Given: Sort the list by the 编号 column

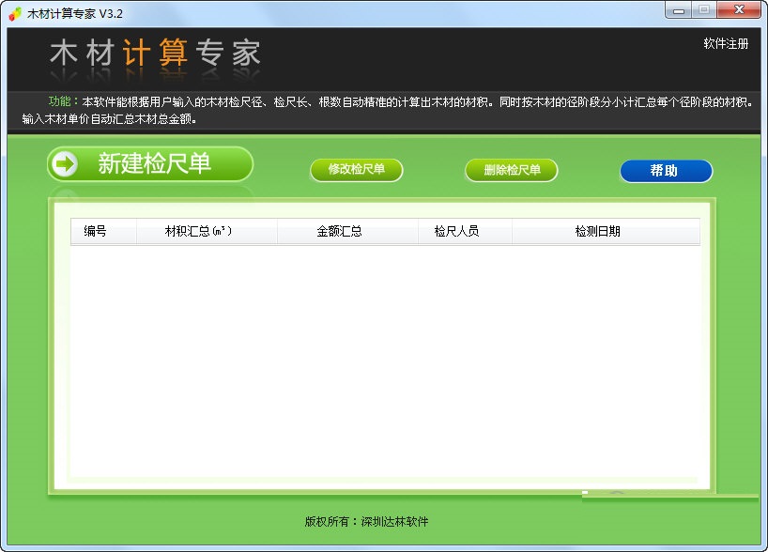Looking at the screenshot, I should pyautogui.click(x=103, y=231).
